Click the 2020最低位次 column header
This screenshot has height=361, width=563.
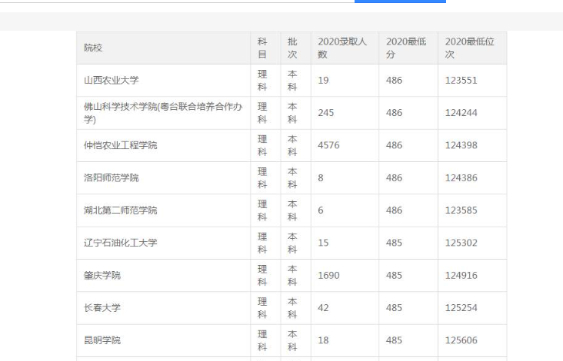click(x=471, y=48)
